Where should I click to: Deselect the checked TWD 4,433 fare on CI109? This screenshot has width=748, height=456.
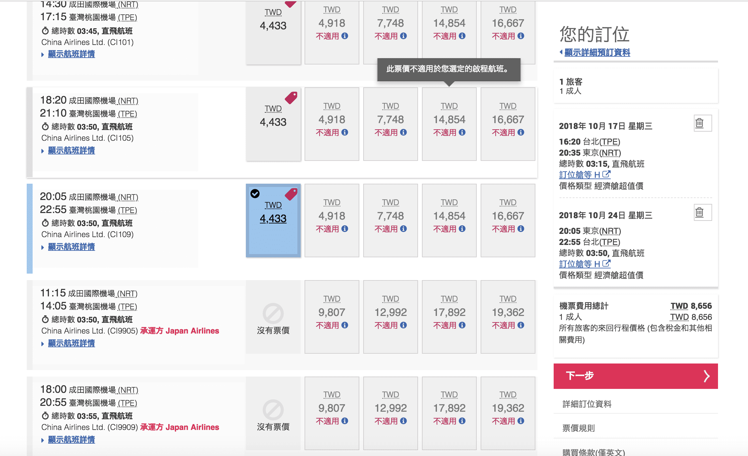click(x=273, y=221)
